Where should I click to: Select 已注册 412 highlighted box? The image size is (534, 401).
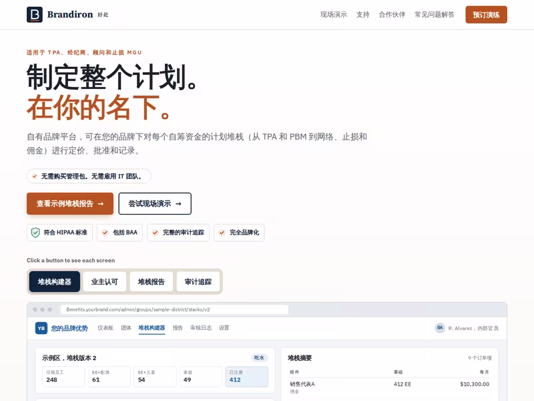247,376
